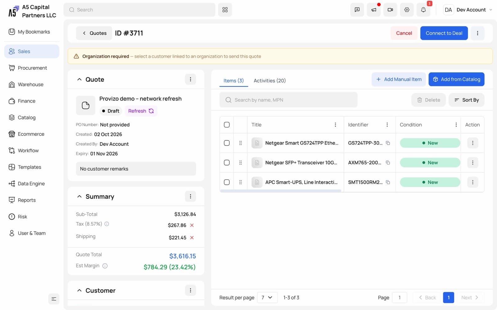Cancel the quote

404,33
